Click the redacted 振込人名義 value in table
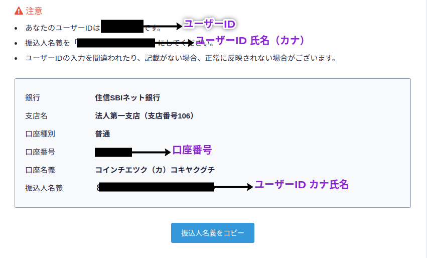This screenshot has height=258, width=427. click(155, 187)
